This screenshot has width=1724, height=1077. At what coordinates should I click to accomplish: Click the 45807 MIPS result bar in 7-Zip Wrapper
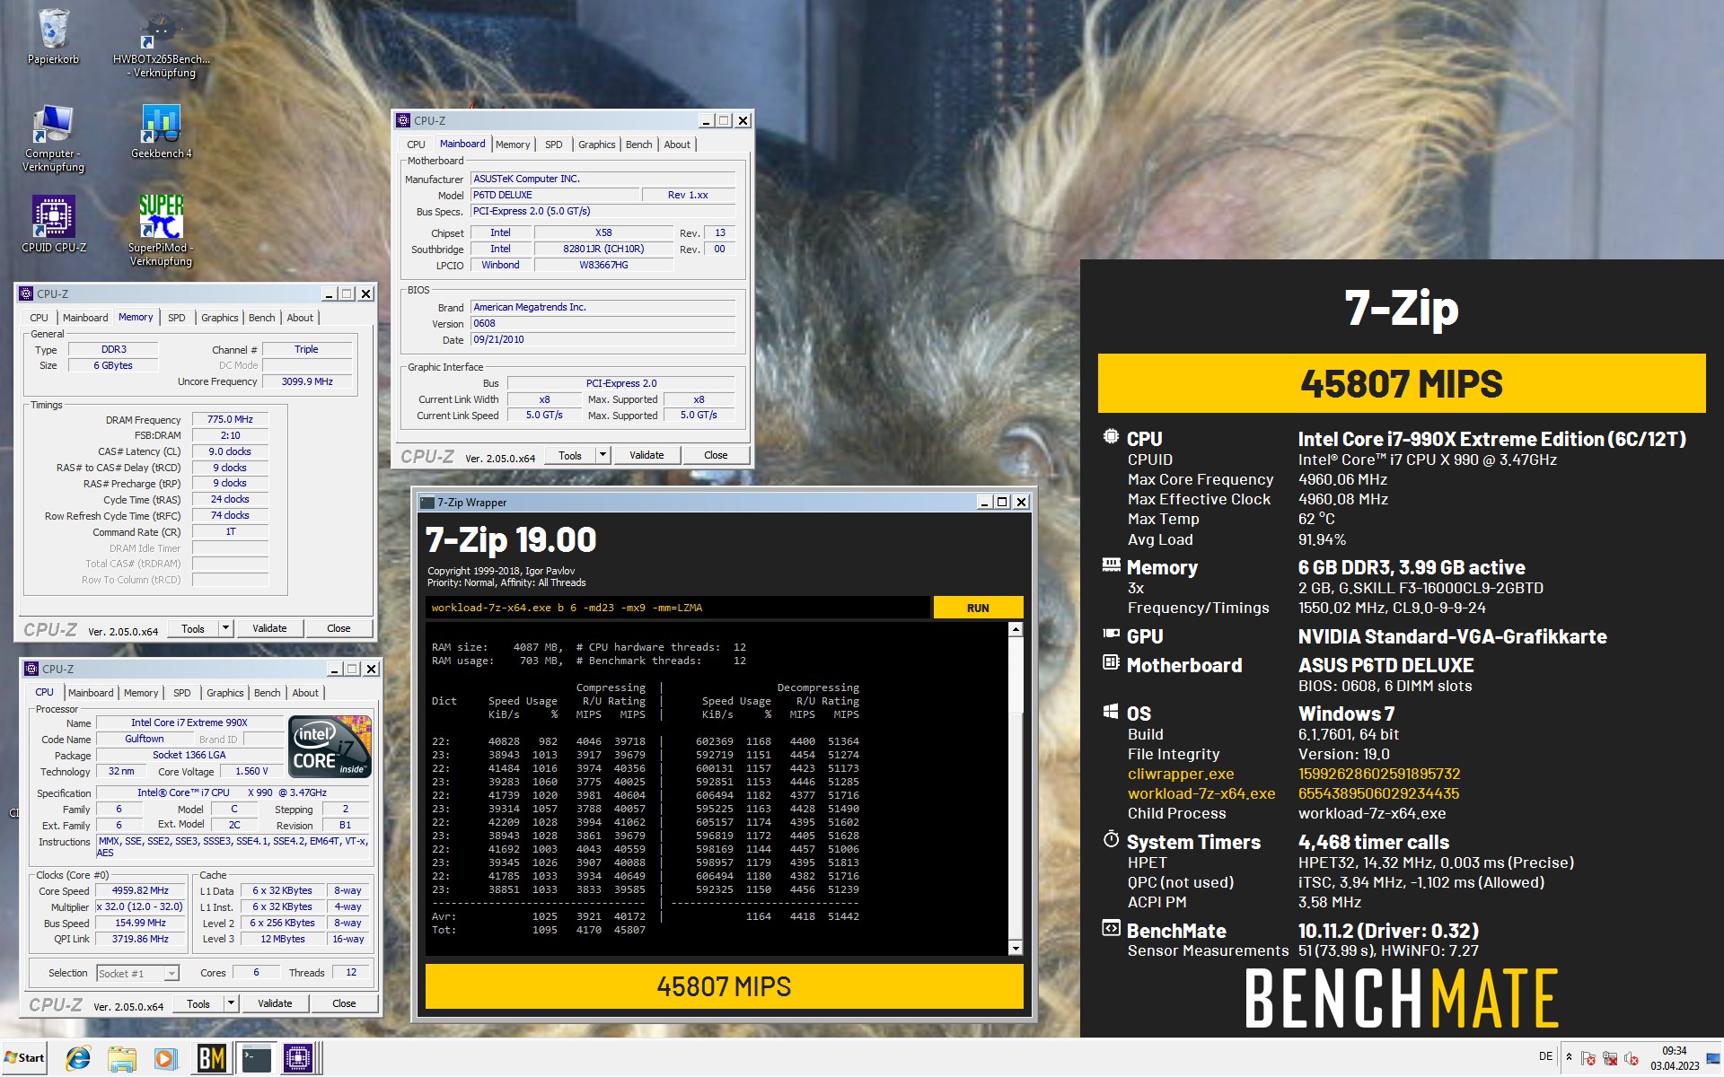[x=724, y=986]
